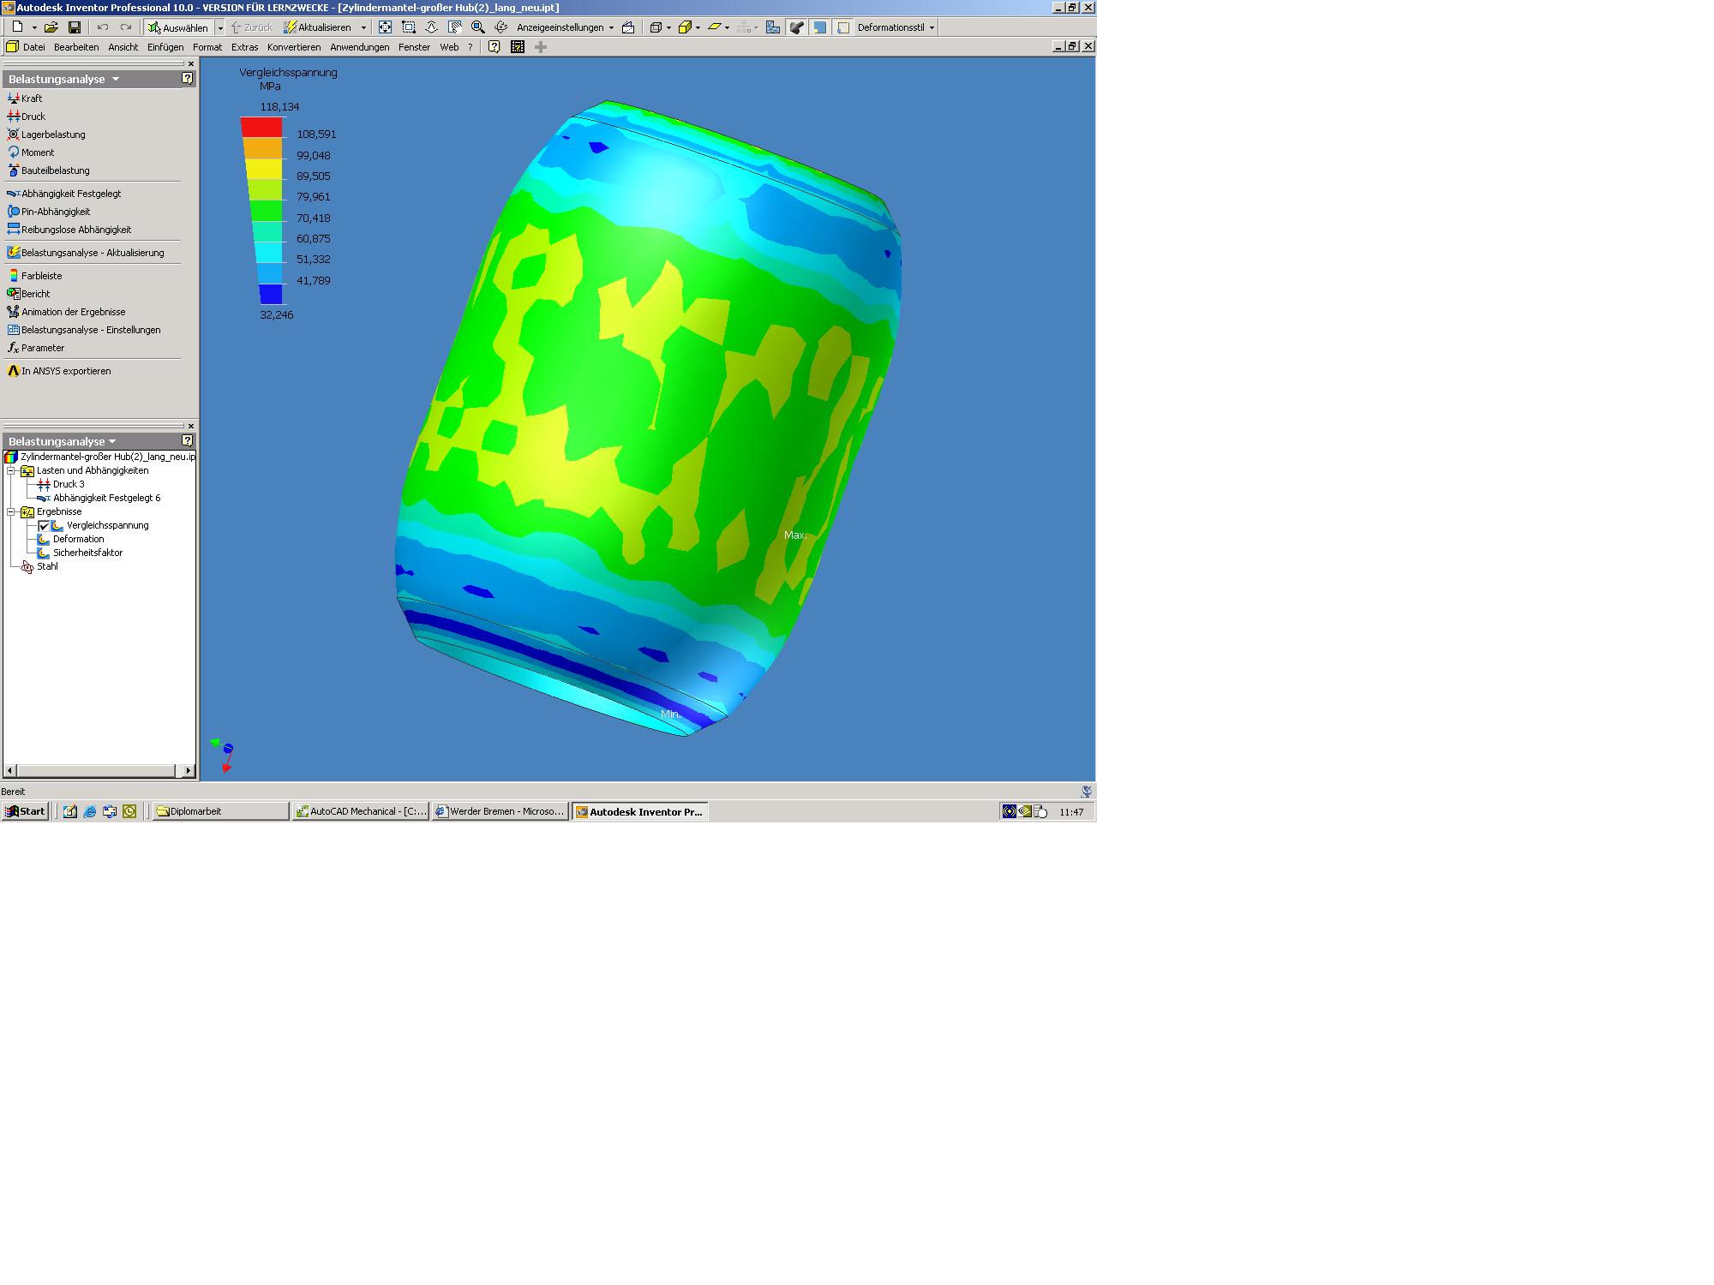
Task: Choose Reibungslose Abhängigkeit tool
Action: click(69, 230)
